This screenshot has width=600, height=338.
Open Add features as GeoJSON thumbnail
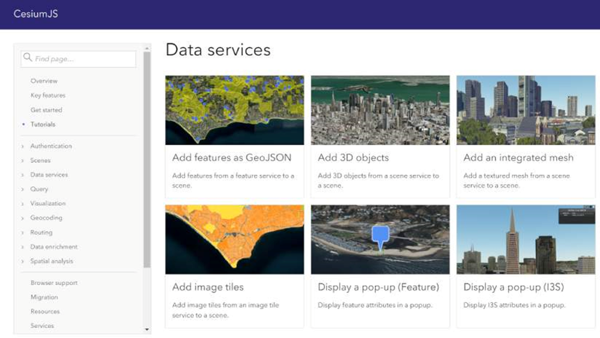(234, 110)
